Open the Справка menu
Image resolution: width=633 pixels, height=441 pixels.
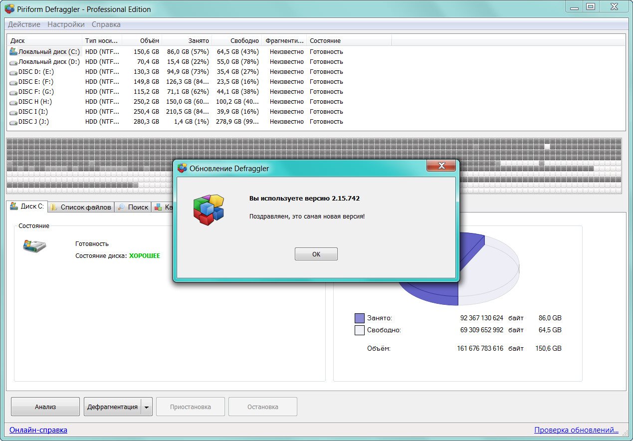[106, 24]
